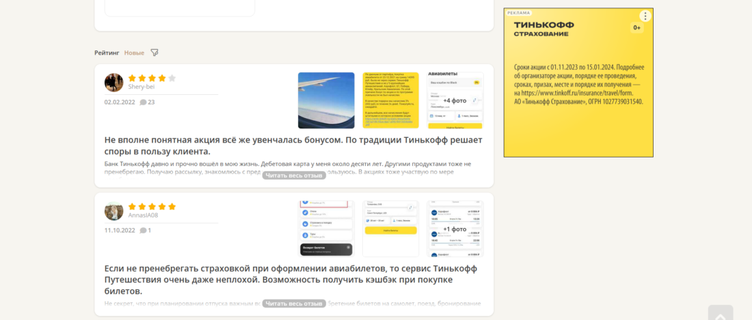
Task: Open the '+1 фото' thumbnail
Action: click(x=455, y=229)
